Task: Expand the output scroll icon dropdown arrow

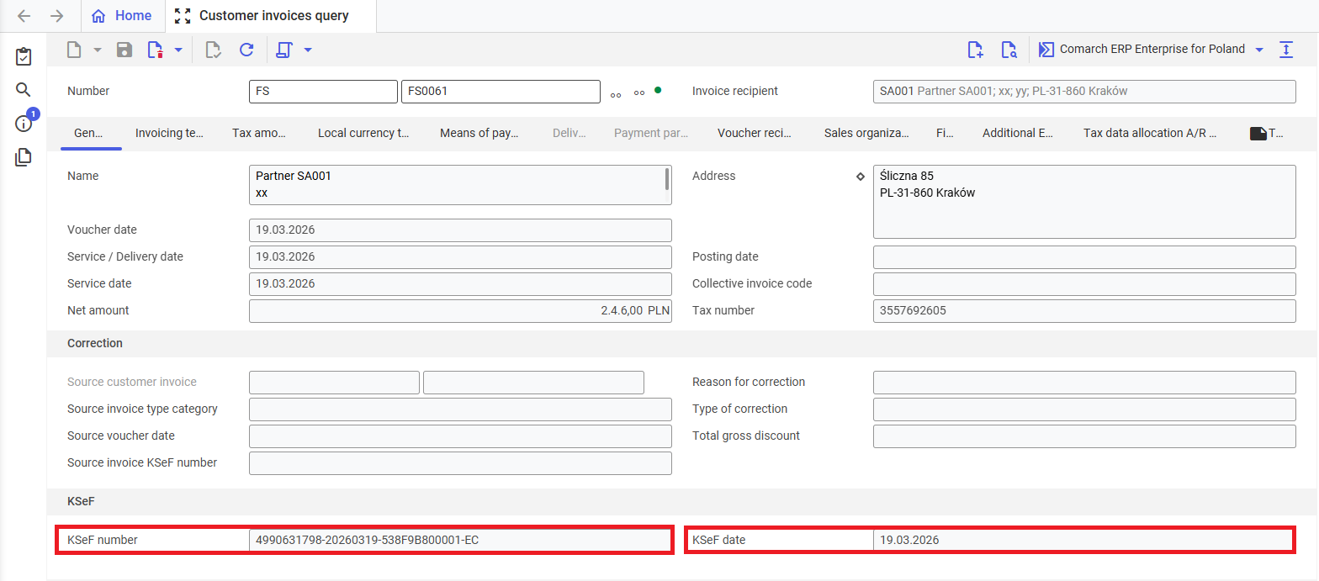Action: click(308, 50)
